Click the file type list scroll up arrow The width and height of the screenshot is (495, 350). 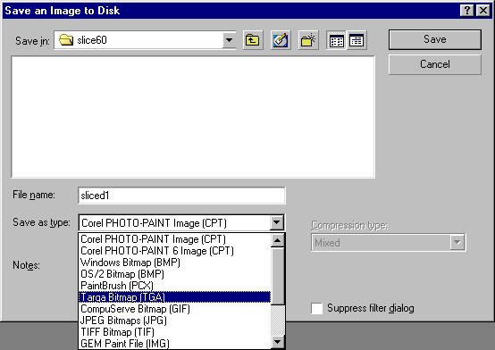278,240
